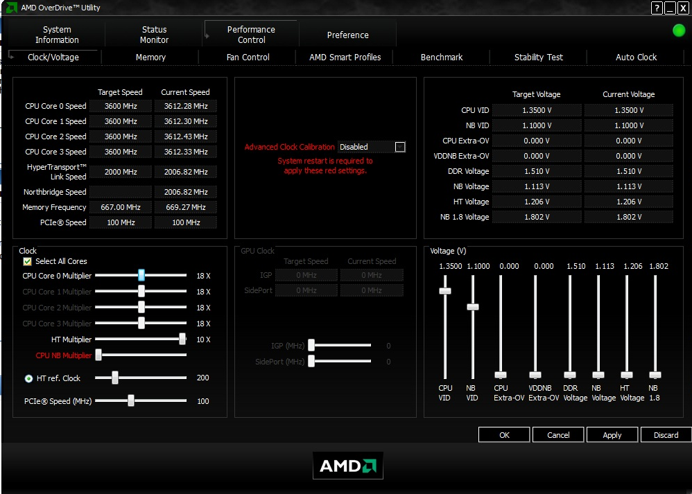Open the Memory sub-tab
692x494 pixels.
pyautogui.click(x=150, y=57)
